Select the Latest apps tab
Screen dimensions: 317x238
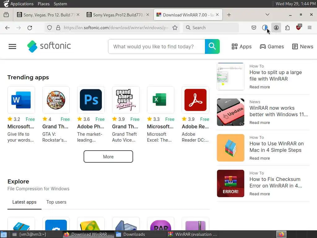[24, 202]
